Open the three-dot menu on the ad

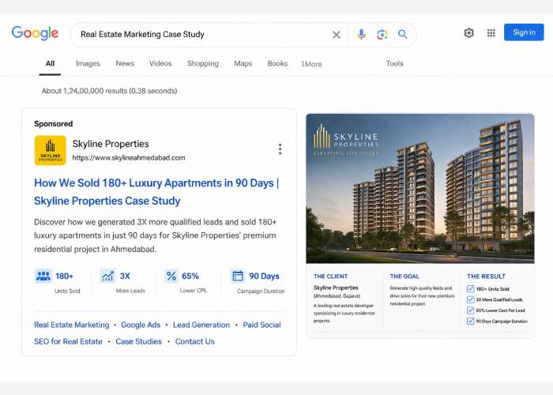pyautogui.click(x=280, y=149)
